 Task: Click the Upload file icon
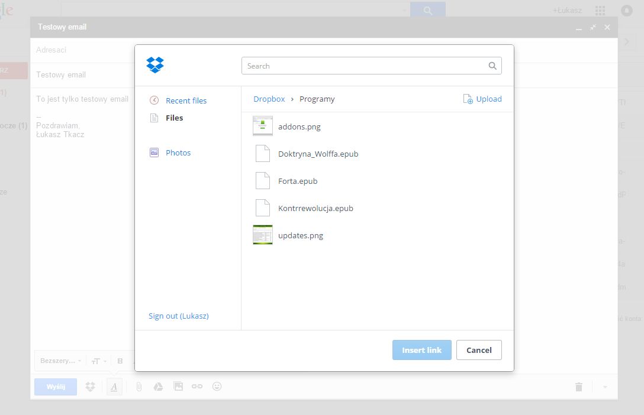[468, 99]
